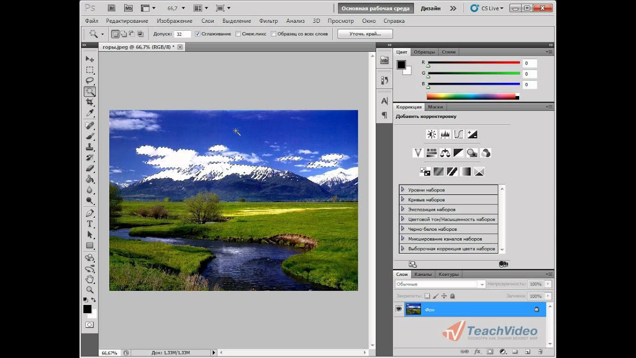Open the Непрозрачность slider arrow
The width and height of the screenshot is (636, 358).
[x=548, y=284]
